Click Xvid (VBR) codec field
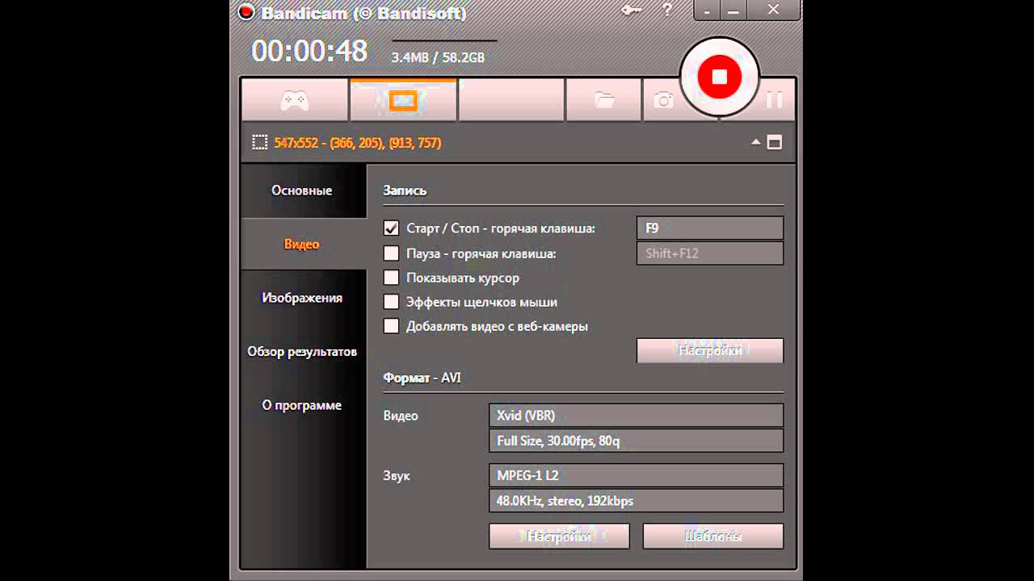 pos(637,416)
